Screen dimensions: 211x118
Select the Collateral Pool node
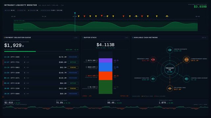pos(170,88)
